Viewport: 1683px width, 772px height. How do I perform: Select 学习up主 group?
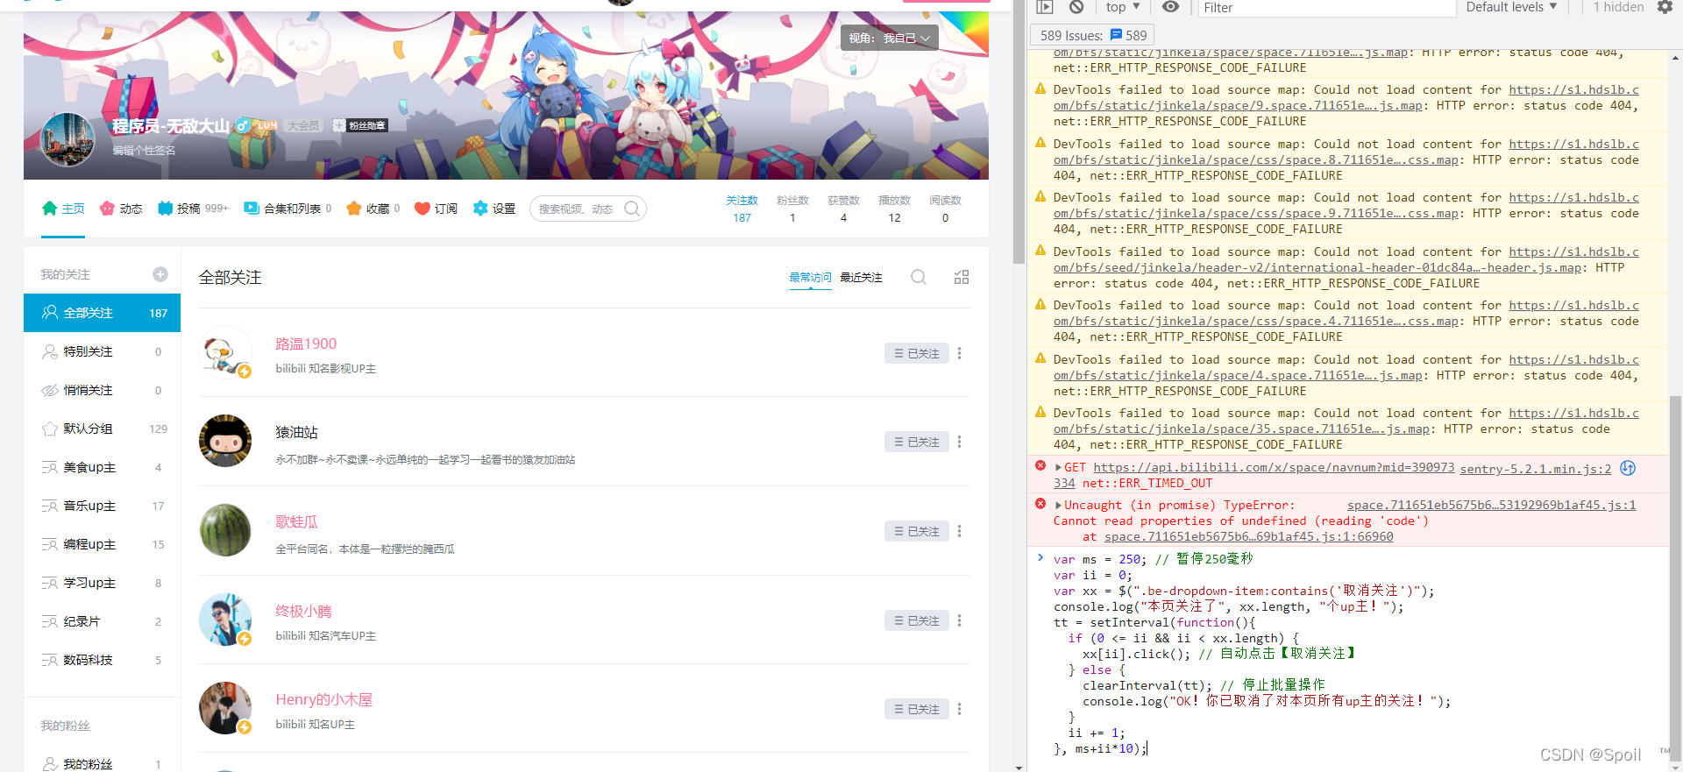click(x=102, y=583)
